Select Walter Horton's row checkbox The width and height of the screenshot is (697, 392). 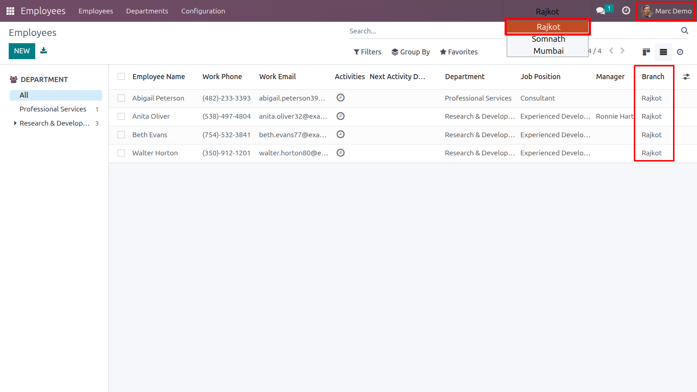point(121,153)
